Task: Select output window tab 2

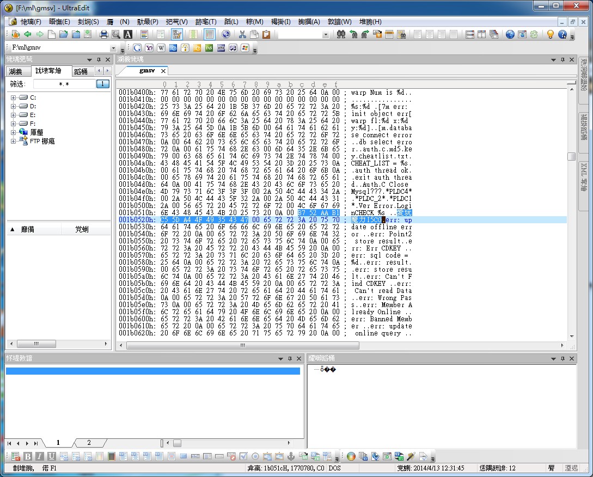Action: [89, 443]
